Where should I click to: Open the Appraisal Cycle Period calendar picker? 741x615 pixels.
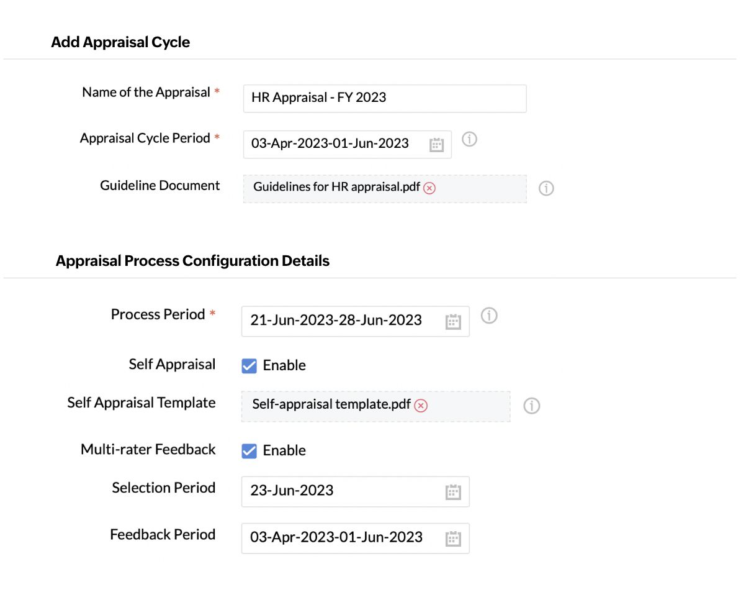(x=436, y=144)
